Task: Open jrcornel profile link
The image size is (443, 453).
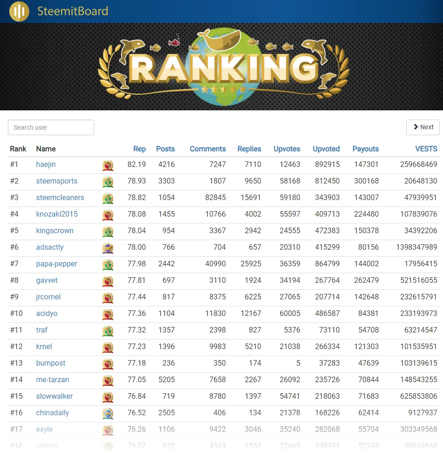Action: click(48, 297)
